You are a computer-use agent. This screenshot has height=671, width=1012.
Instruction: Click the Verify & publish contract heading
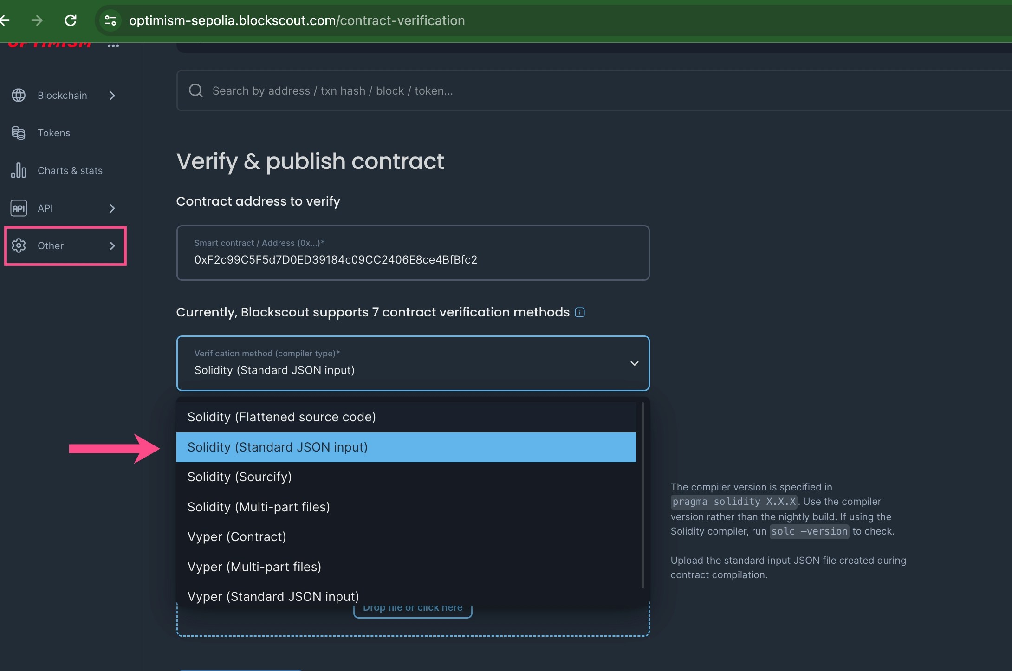(310, 161)
